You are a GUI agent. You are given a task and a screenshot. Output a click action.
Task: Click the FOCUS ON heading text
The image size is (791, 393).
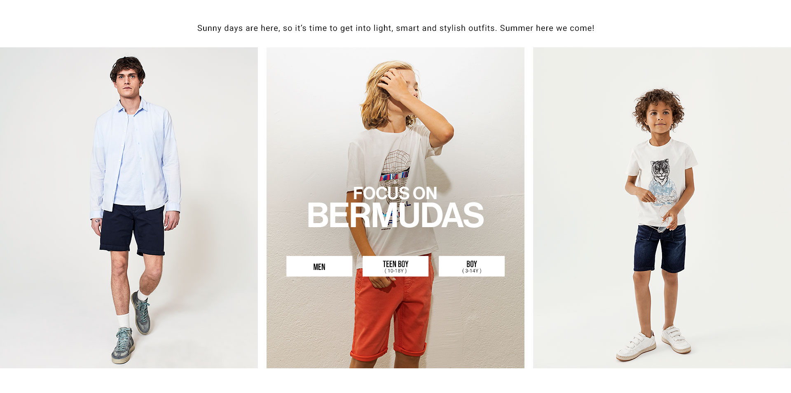395,193
